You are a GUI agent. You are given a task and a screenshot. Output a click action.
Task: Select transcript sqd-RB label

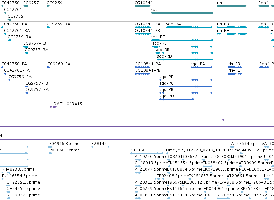pos(162,50)
